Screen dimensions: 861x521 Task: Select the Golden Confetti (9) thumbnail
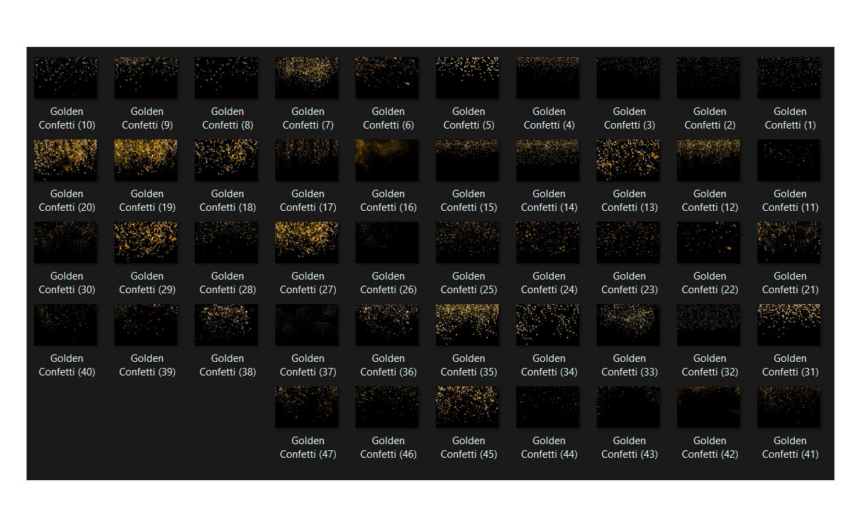146,78
